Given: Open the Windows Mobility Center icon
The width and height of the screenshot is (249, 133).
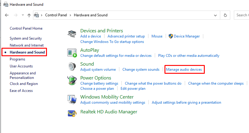Looking at the screenshot, I should point(72,99).
